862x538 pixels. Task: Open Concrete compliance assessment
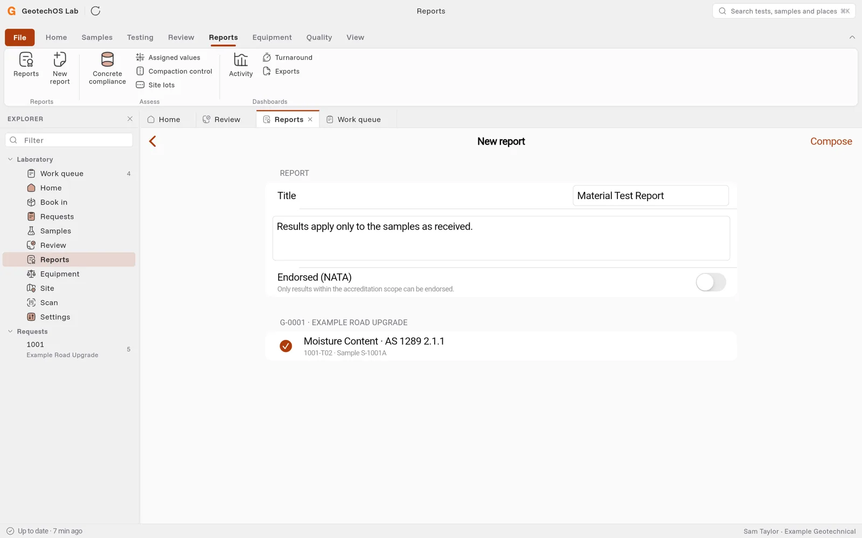107,68
